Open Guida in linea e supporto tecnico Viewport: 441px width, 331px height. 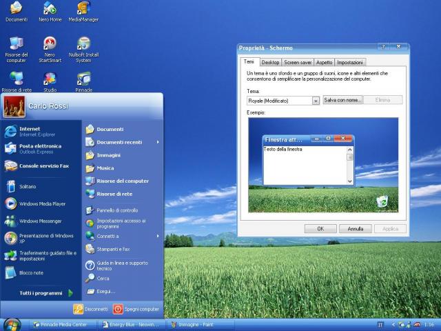click(x=123, y=265)
